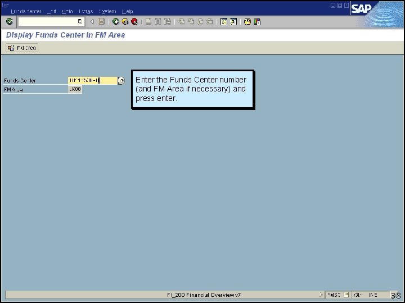The width and height of the screenshot is (405, 303).
Task: Click the window control icon in title corner
Action: (5, 5)
